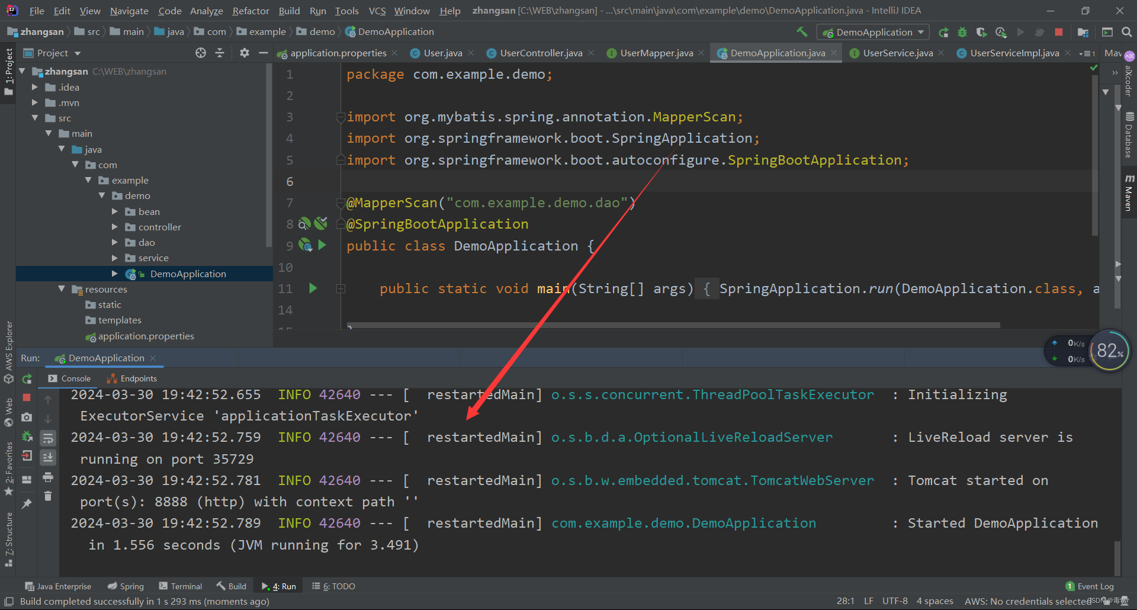Image resolution: width=1137 pixels, height=610 pixels.
Task: Click the editor horizontal scrollbar
Action: coord(674,325)
